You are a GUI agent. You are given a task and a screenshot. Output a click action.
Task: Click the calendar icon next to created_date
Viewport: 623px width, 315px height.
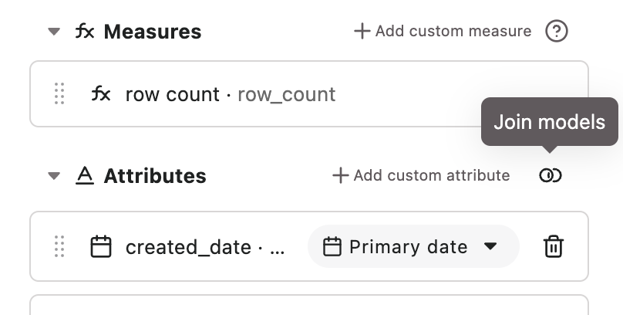(x=101, y=246)
